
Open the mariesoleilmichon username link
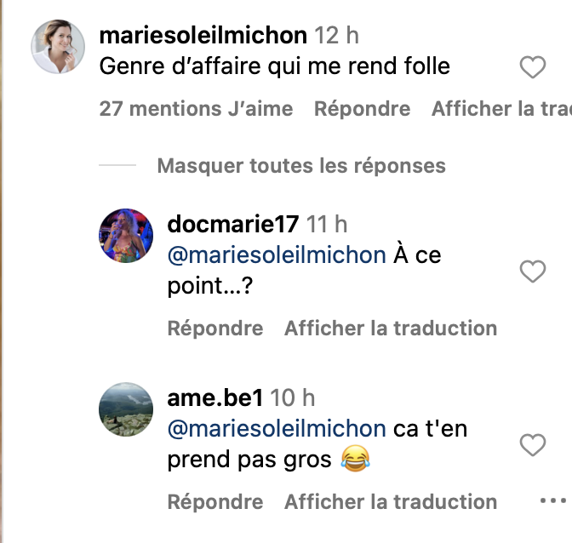point(203,36)
